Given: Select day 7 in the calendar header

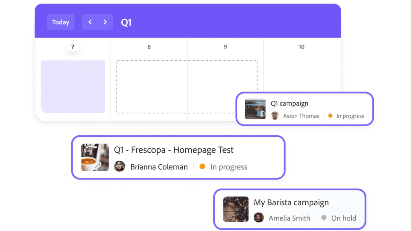Looking at the screenshot, I should coord(73,47).
